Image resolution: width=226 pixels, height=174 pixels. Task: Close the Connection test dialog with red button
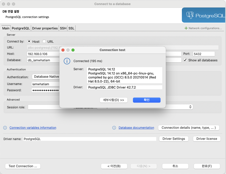pos(63,50)
